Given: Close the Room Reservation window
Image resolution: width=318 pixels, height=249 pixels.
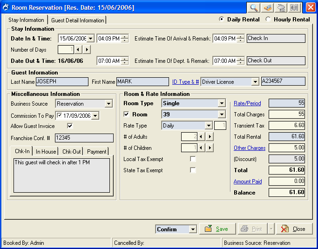Looking at the screenshot, I should tap(311, 8).
